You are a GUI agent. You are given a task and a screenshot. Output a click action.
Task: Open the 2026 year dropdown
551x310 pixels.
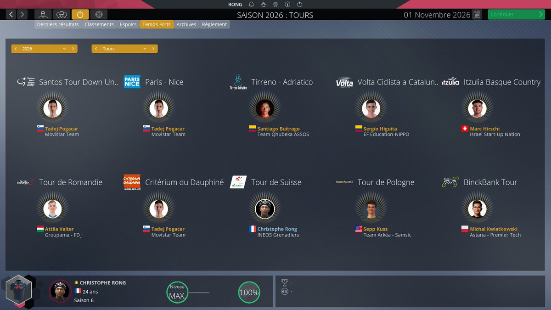point(44,49)
